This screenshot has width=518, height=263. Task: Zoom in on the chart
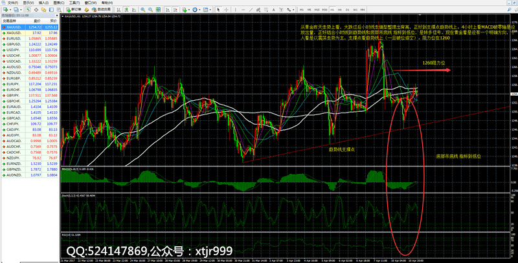[x=142, y=10]
